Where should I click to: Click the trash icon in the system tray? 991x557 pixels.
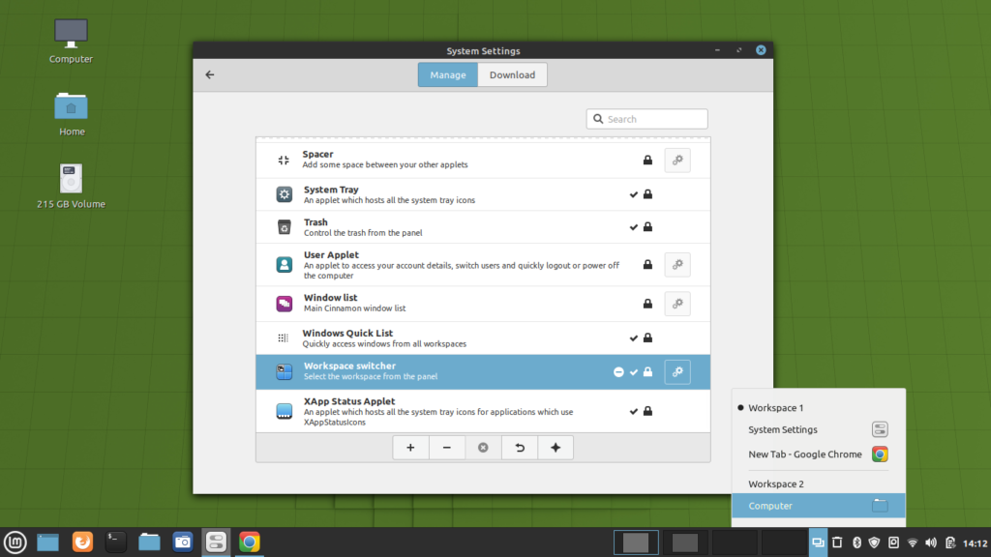click(837, 542)
